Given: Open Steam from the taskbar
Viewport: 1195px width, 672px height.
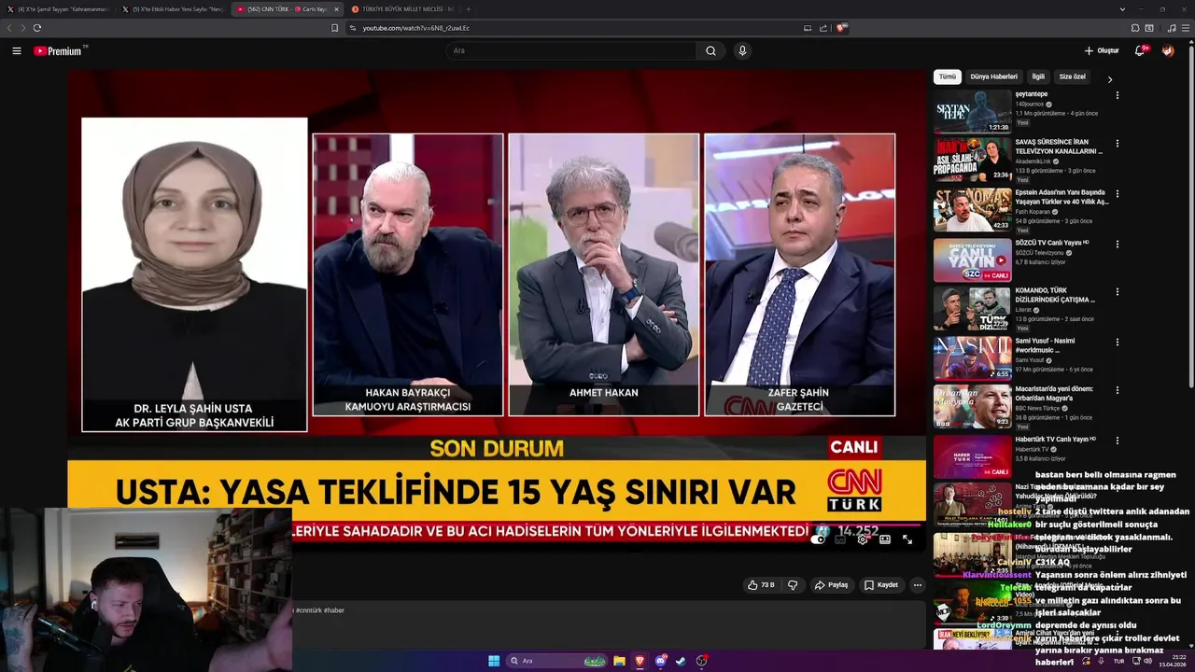Looking at the screenshot, I should pyautogui.click(x=681, y=661).
